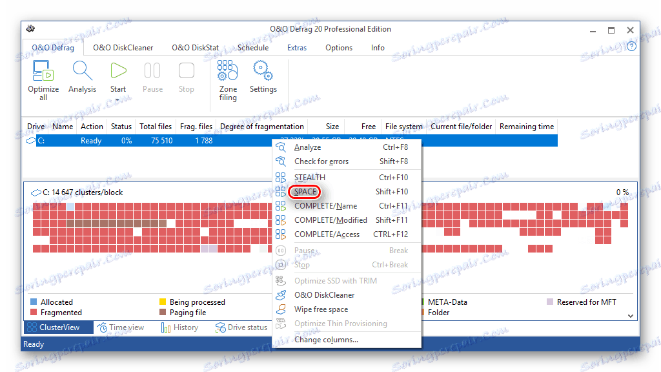Screen dimensions: 661x372
Task: Open the Info tab
Action: point(378,48)
